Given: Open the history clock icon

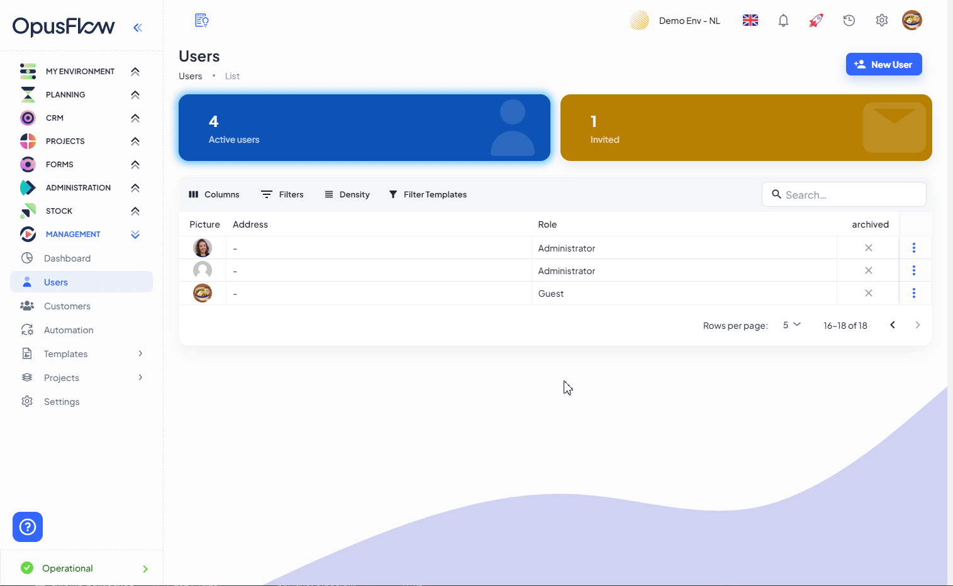Looking at the screenshot, I should click(849, 21).
